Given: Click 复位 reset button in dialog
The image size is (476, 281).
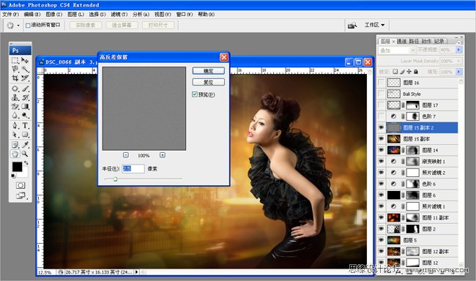Looking at the screenshot, I should tap(209, 82).
